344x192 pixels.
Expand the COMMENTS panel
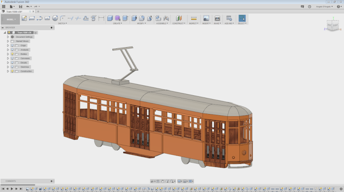pyautogui.click(x=52, y=181)
